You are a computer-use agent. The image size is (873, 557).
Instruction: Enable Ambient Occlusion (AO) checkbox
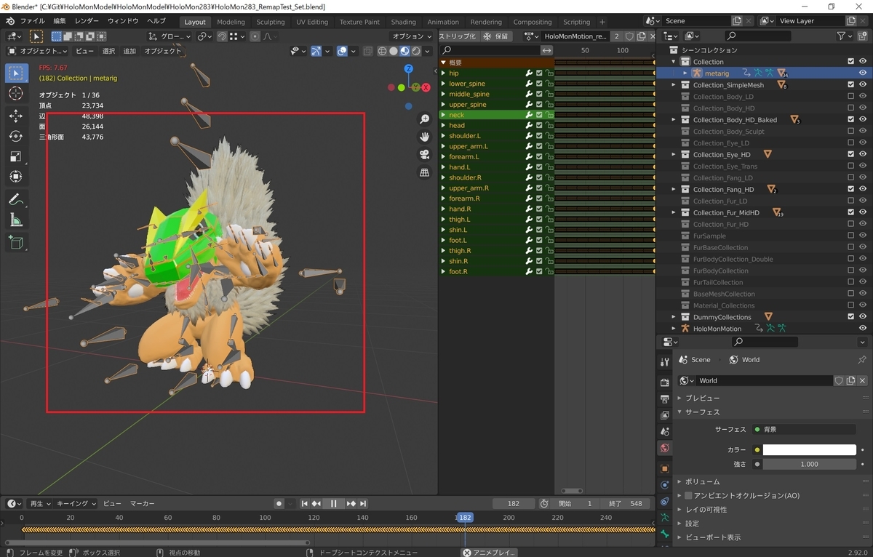coord(688,495)
